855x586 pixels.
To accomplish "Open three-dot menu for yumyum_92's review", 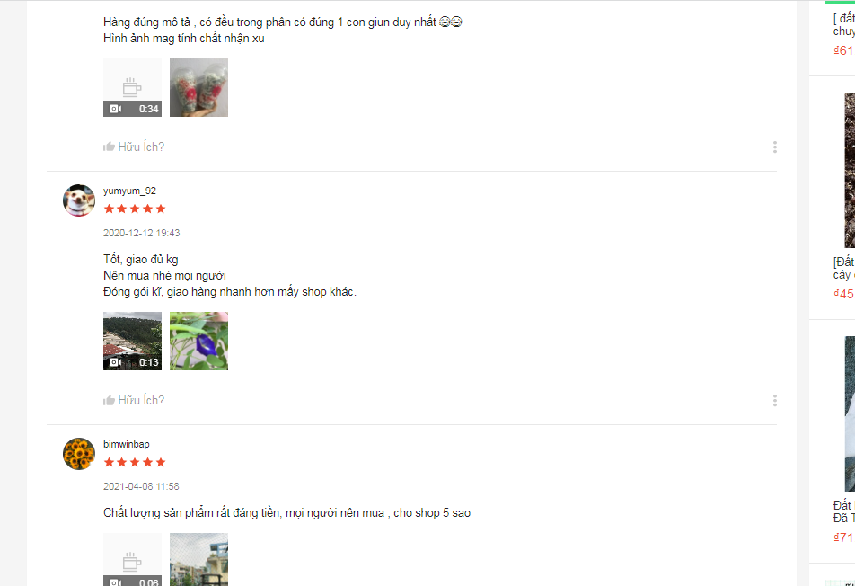I will (x=774, y=401).
